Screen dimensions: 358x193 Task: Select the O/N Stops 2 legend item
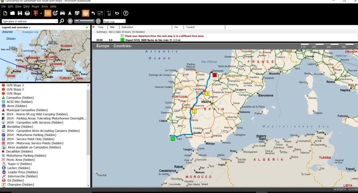point(15,89)
